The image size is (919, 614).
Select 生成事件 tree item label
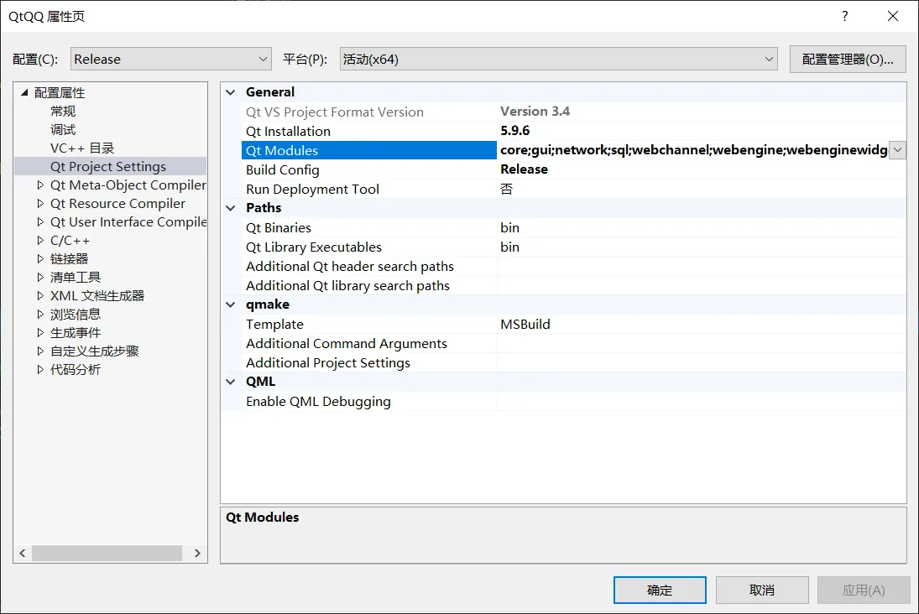click(x=75, y=333)
